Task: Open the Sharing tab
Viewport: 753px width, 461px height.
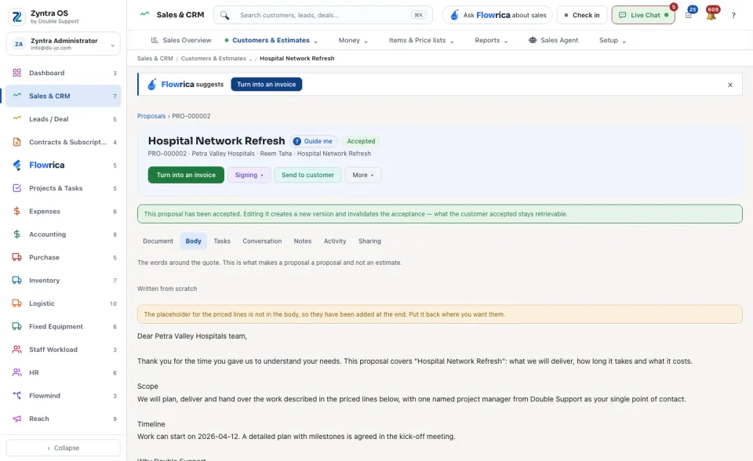Action: tap(369, 241)
